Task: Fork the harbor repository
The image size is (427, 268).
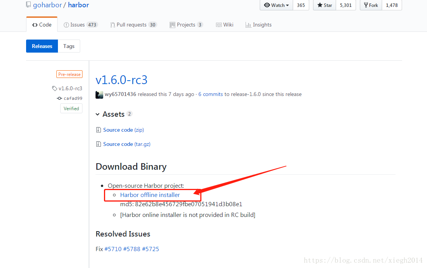Action: coord(371,5)
